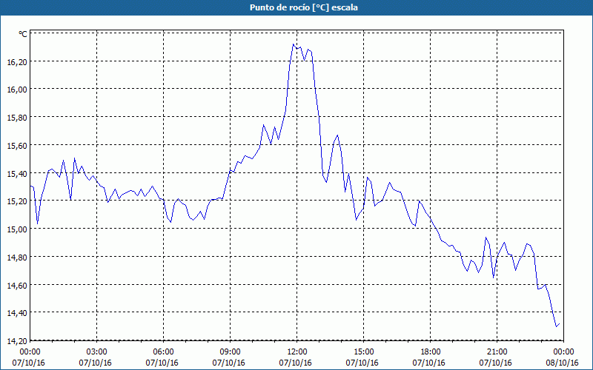Viewport: 593px width, 370px height.
Task: Click the 08/10/16 date label
Action: click(563, 363)
